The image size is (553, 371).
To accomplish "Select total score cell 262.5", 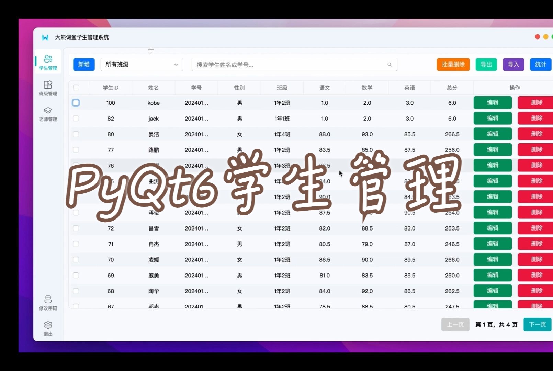I will [452, 291].
